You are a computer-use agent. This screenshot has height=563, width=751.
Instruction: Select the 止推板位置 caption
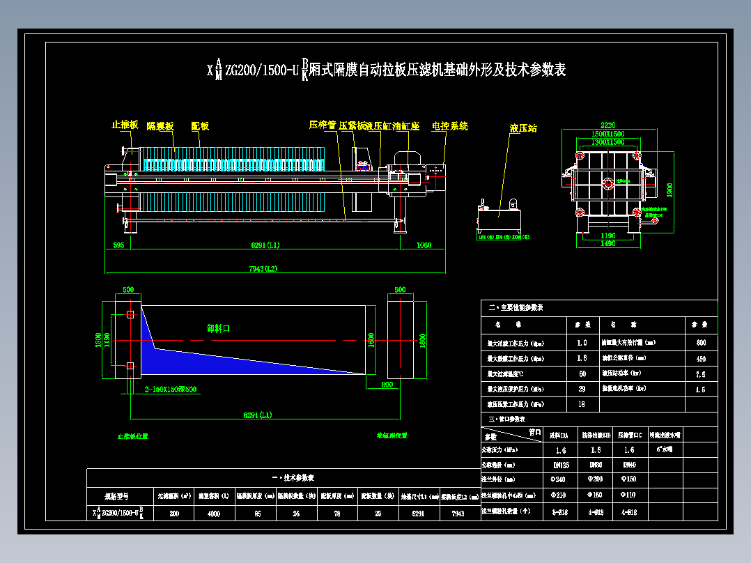pos(132,436)
